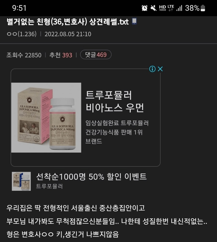Close the advertisement with the X icon
Image resolution: width=217 pixels, height=242 pixels.
(160, 69)
